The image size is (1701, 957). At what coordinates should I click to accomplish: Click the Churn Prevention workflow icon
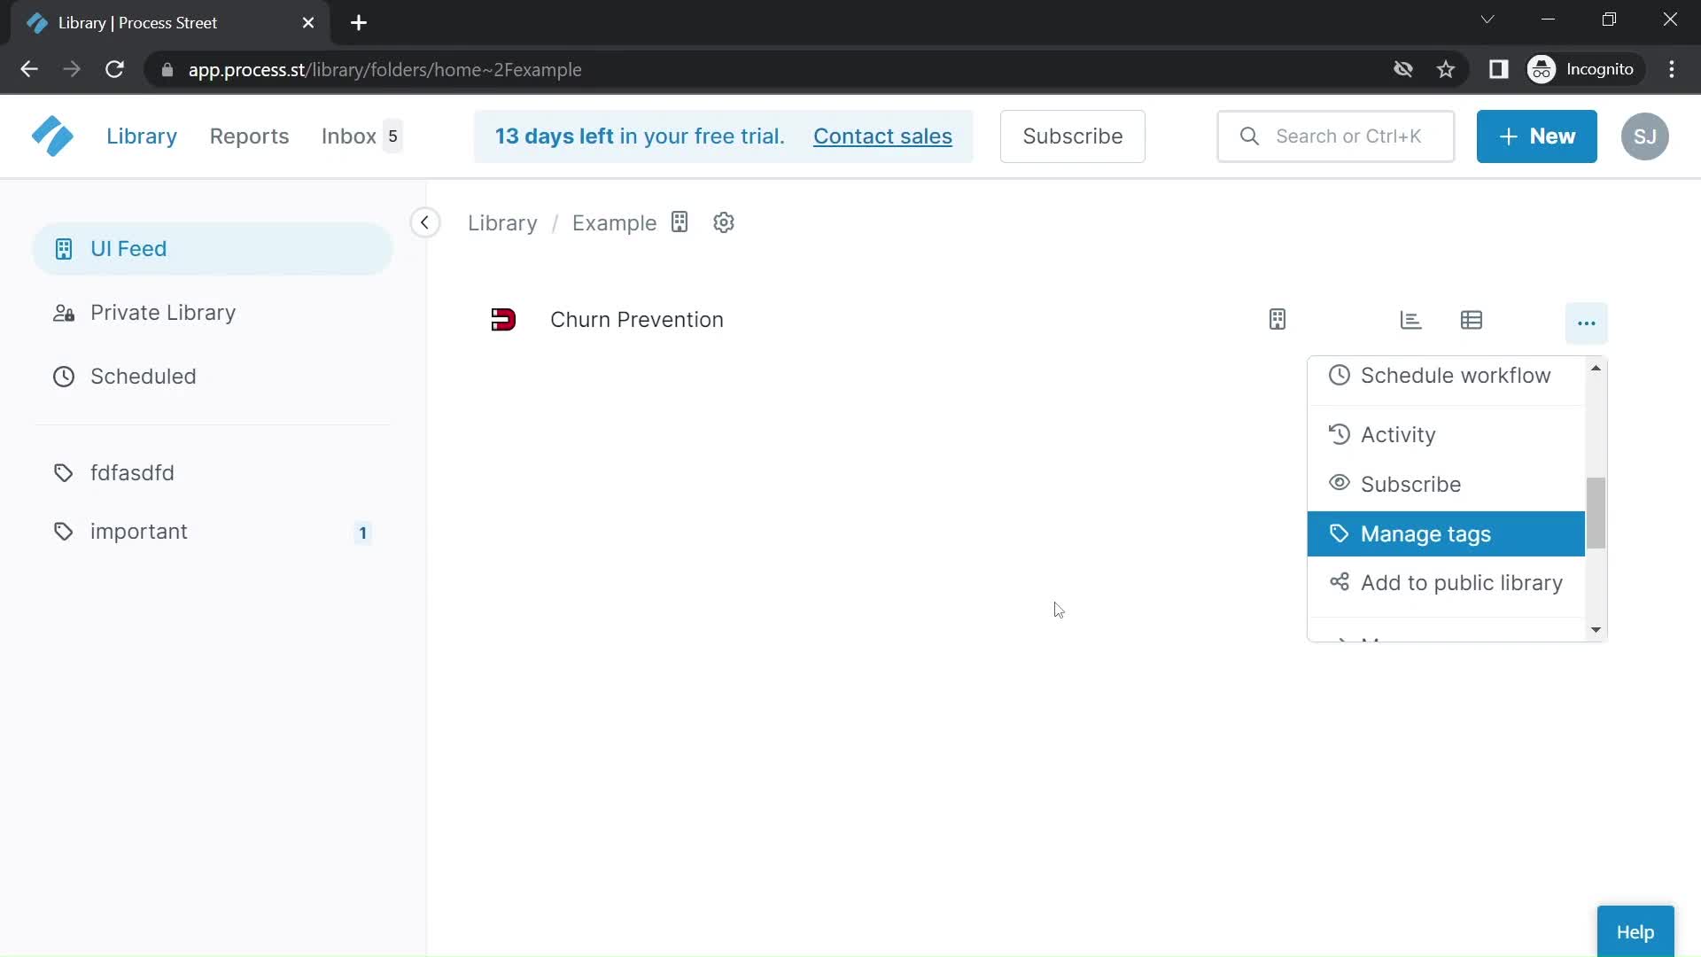(x=503, y=319)
